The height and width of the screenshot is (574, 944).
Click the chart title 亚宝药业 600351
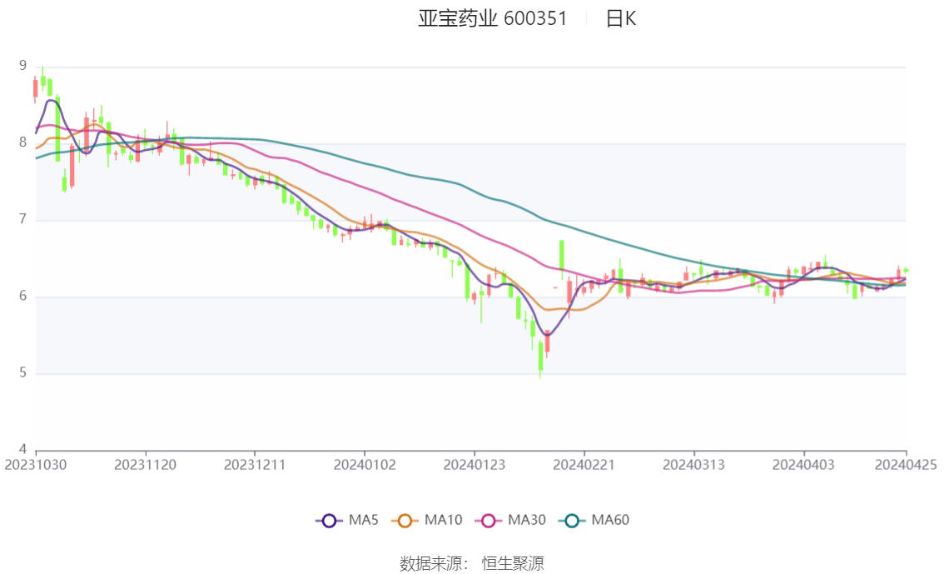click(493, 18)
